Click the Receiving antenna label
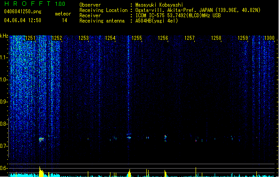Screen dimensions: 279x177 coord(102,21)
